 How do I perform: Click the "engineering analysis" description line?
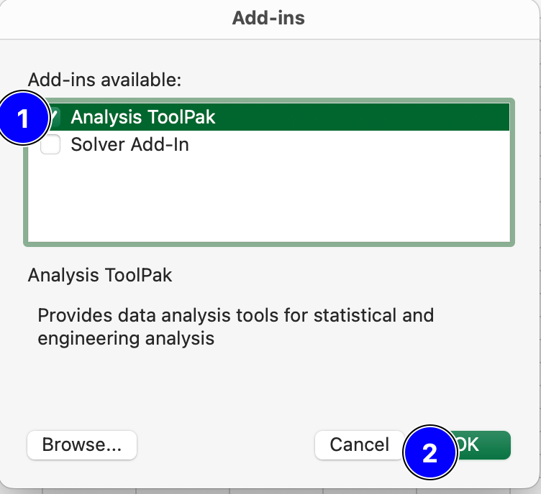tap(126, 338)
